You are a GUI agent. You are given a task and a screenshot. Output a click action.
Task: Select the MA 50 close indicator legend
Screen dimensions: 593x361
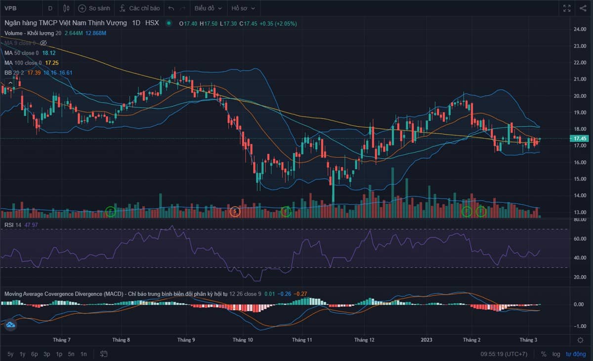pyautogui.click(x=22, y=53)
